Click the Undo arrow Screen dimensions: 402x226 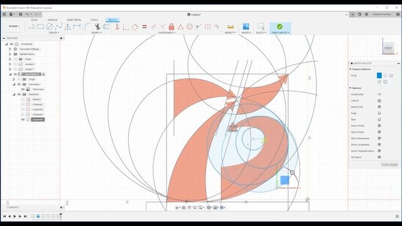click(28, 14)
